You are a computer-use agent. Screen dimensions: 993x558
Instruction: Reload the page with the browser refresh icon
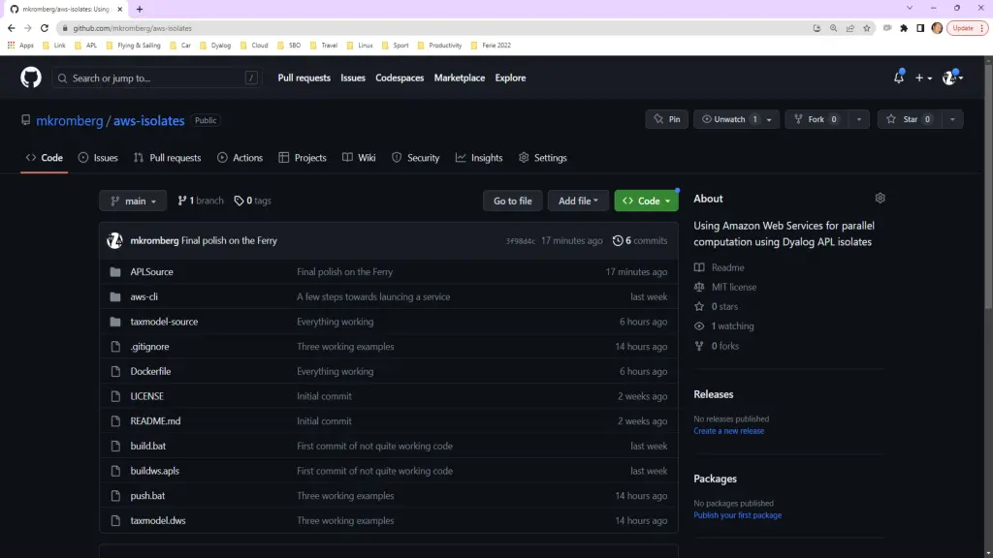pos(44,28)
